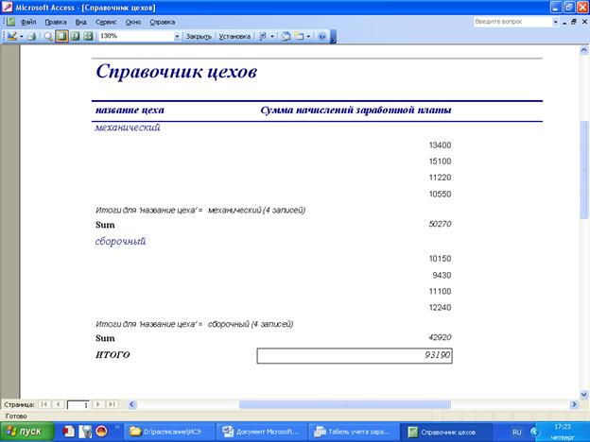Click the Access icon in title bar
The image size is (590, 442).
pyautogui.click(x=8, y=8)
